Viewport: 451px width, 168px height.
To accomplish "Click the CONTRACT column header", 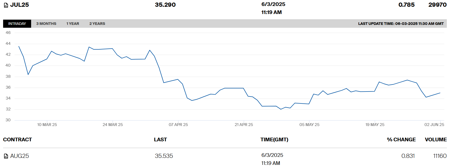I will coord(17,139).
